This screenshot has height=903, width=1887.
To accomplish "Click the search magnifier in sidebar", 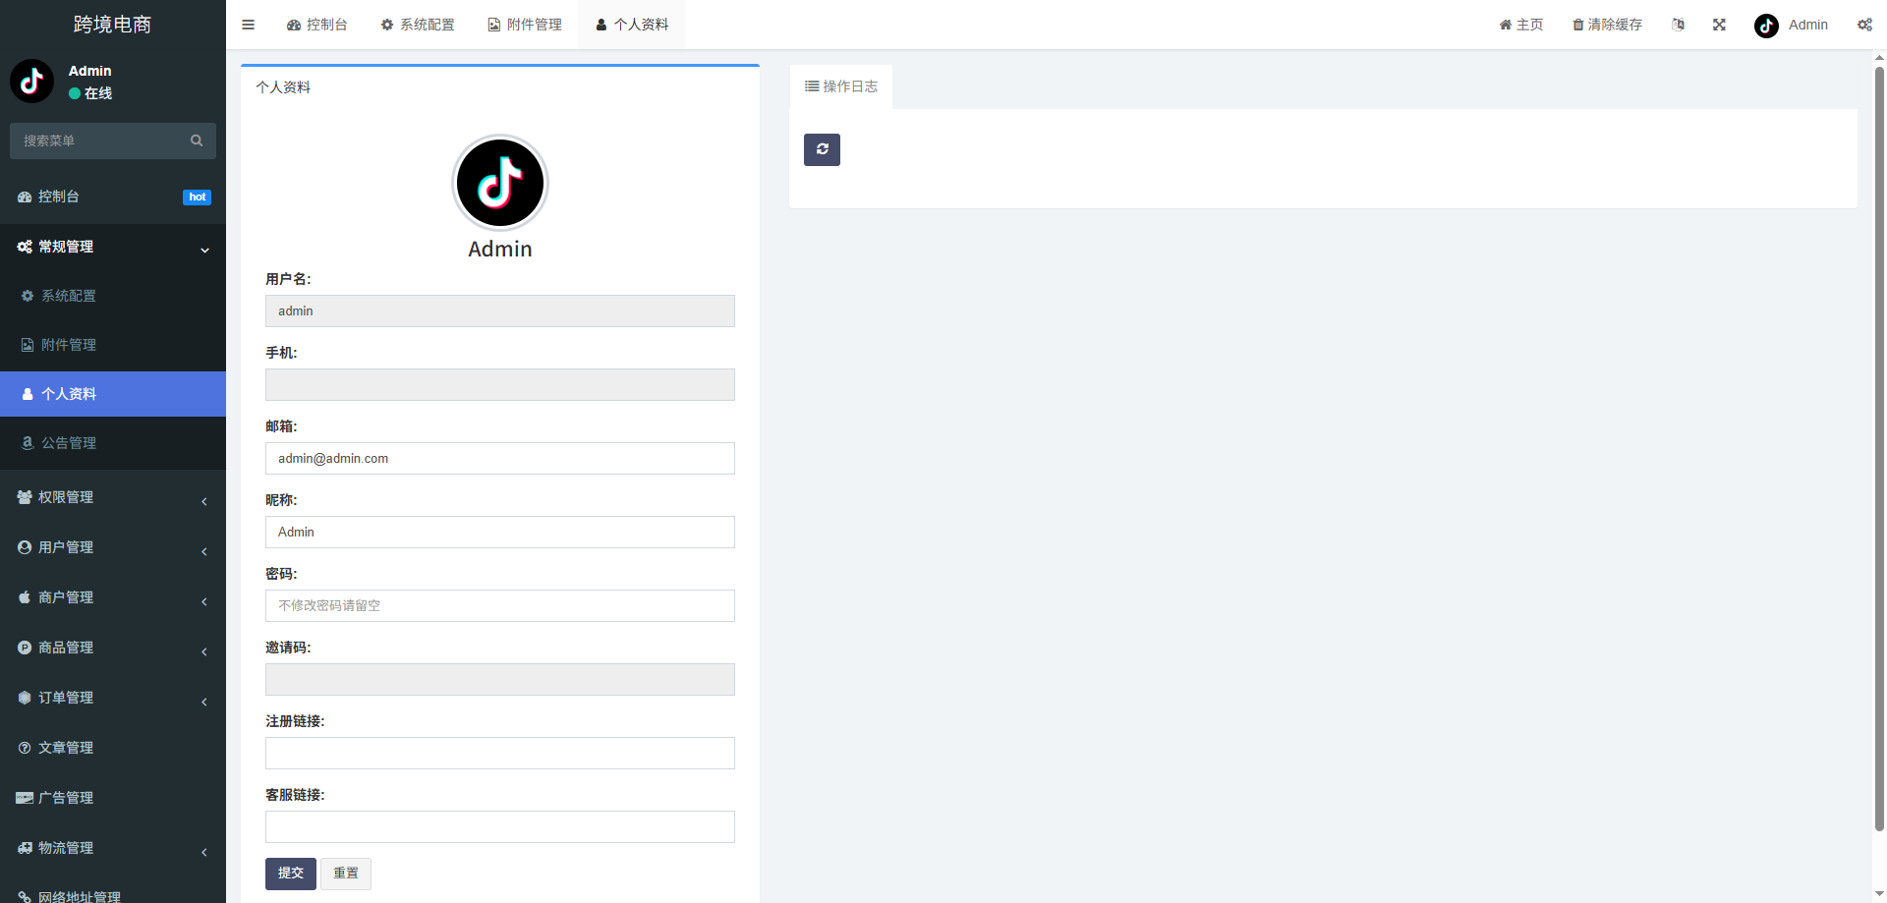I will pyautogui.click(x=197, y=141).
